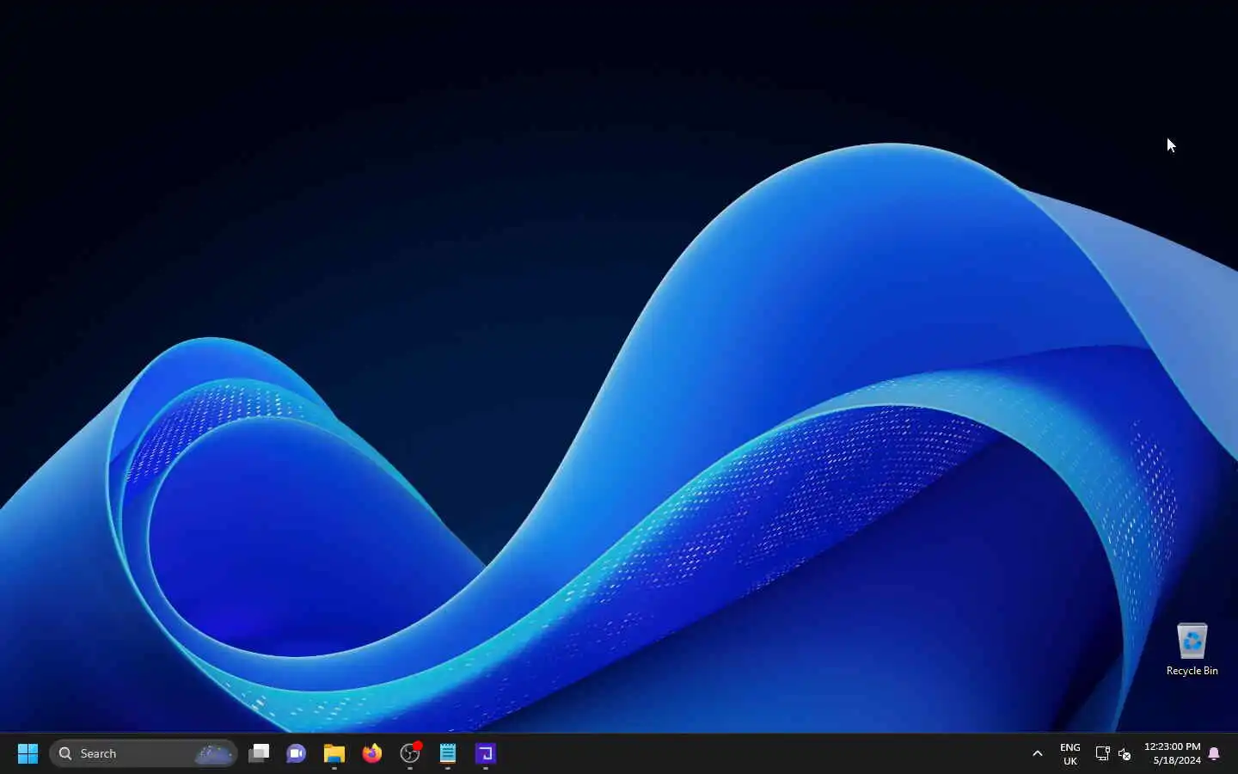This screenshot has height=774, width=1238.
Task: Open Task View on the taskbar
Action: tap(259, 753)
